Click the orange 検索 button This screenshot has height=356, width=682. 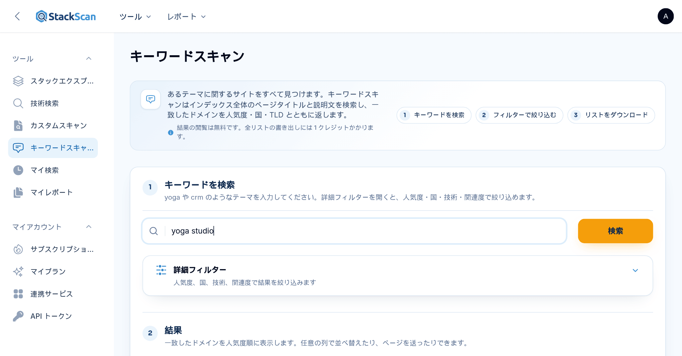615,231
